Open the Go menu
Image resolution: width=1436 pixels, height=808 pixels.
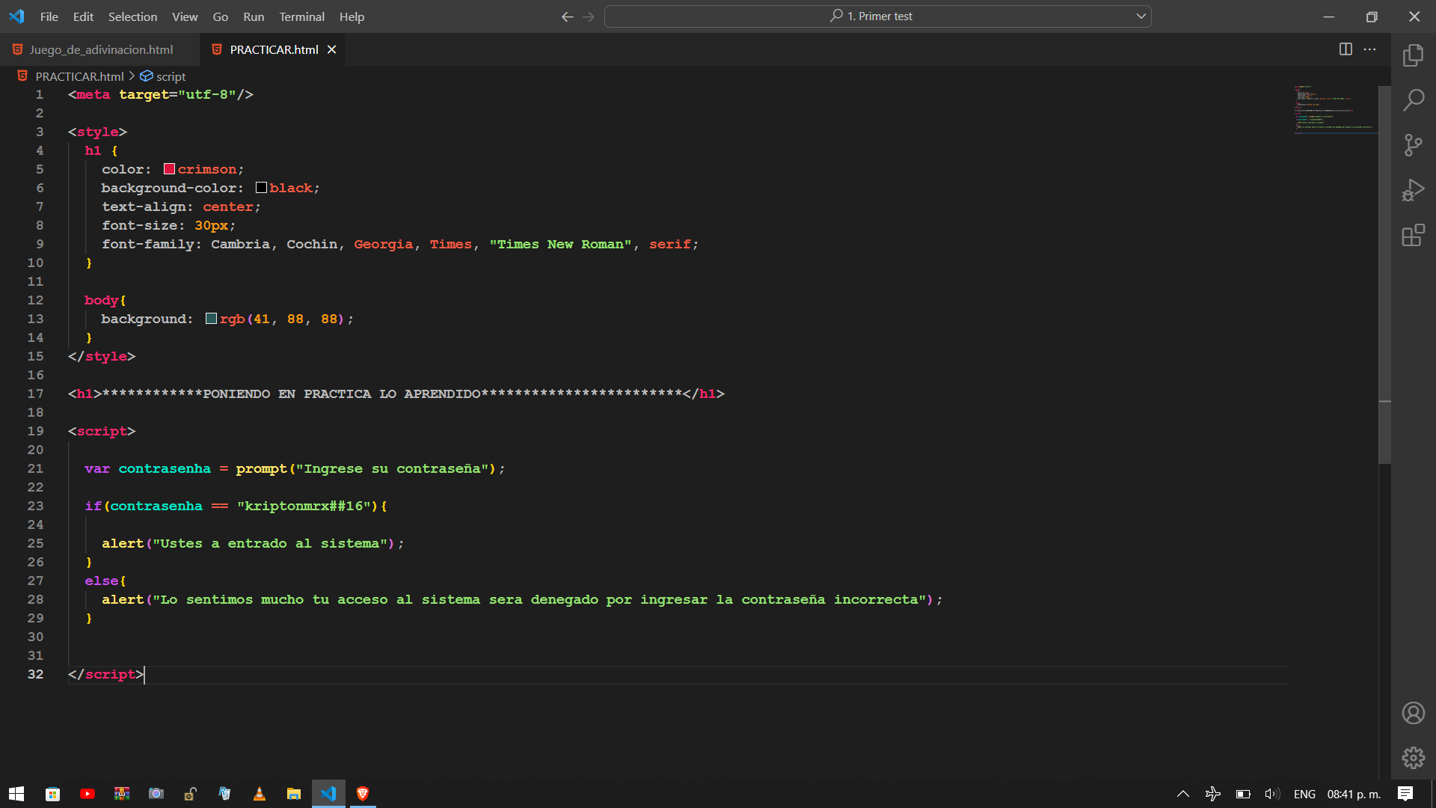[220, 16]
